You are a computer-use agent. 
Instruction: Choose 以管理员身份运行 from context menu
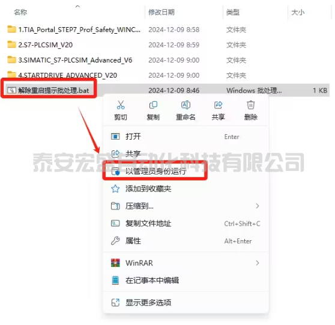155,171
